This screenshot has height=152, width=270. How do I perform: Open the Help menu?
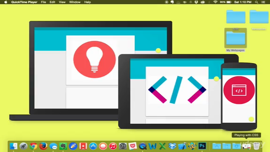87,2
